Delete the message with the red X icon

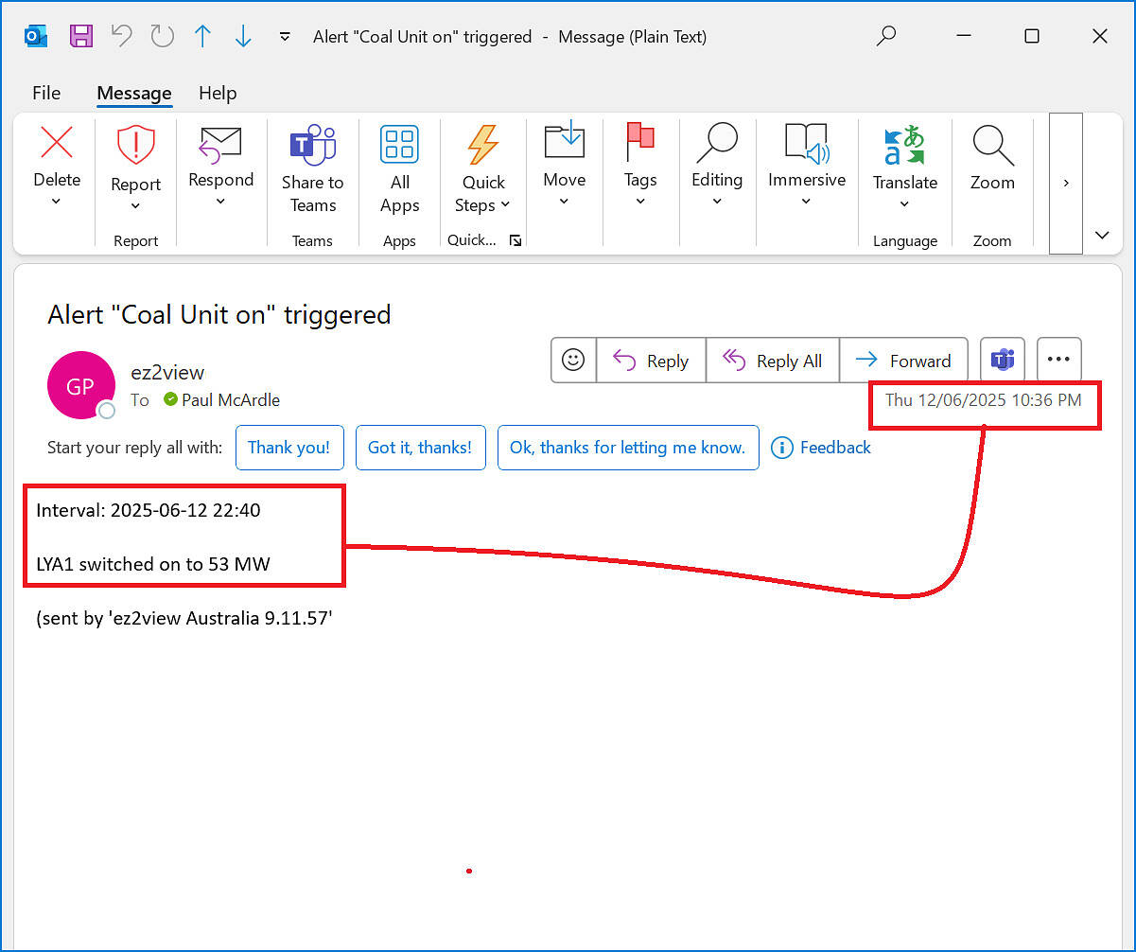point(57,143)
